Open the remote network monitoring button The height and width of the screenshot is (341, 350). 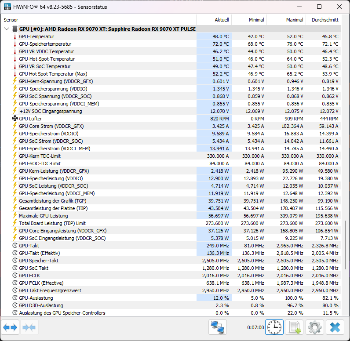[x=218, y=327]
